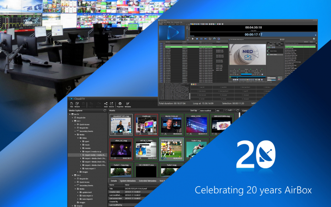Click the Cloud2TV logo in title bar
The image size is (331, 207).
[x=71, y=99]
